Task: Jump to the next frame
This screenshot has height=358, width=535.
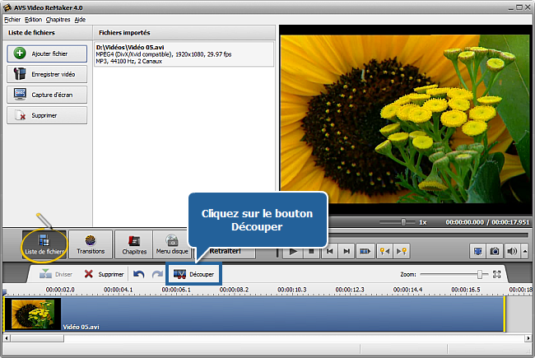Action: point(347,251)
